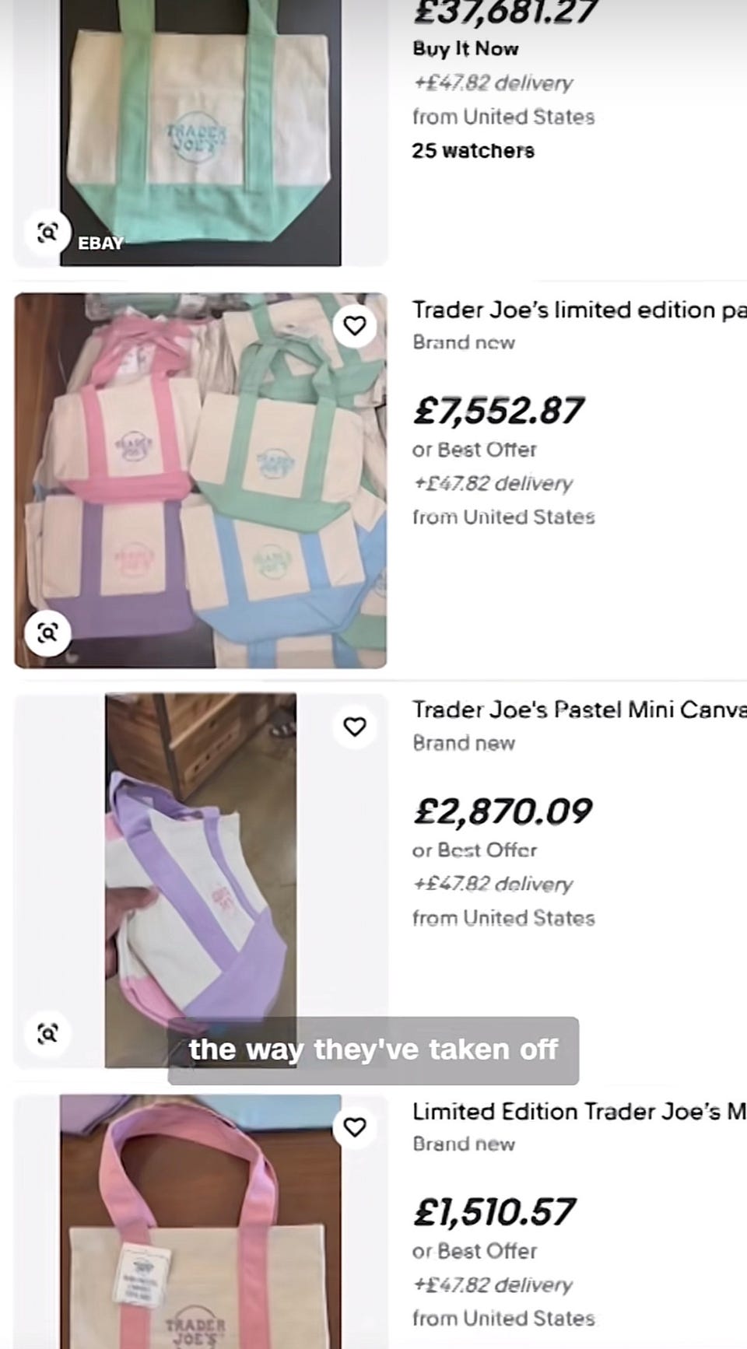Favourite the £1,510.57 pink tote listing with heart
This screenshot has height=1349, width=747.
click(355, 1127)
